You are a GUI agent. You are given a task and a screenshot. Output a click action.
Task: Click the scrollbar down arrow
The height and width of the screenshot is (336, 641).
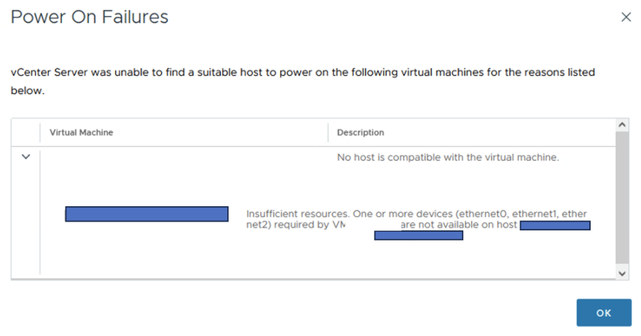coord(622,271)
